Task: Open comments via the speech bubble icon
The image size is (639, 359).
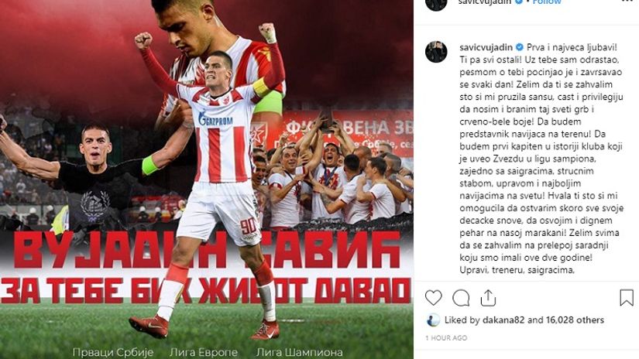Action: click(461, 299)
